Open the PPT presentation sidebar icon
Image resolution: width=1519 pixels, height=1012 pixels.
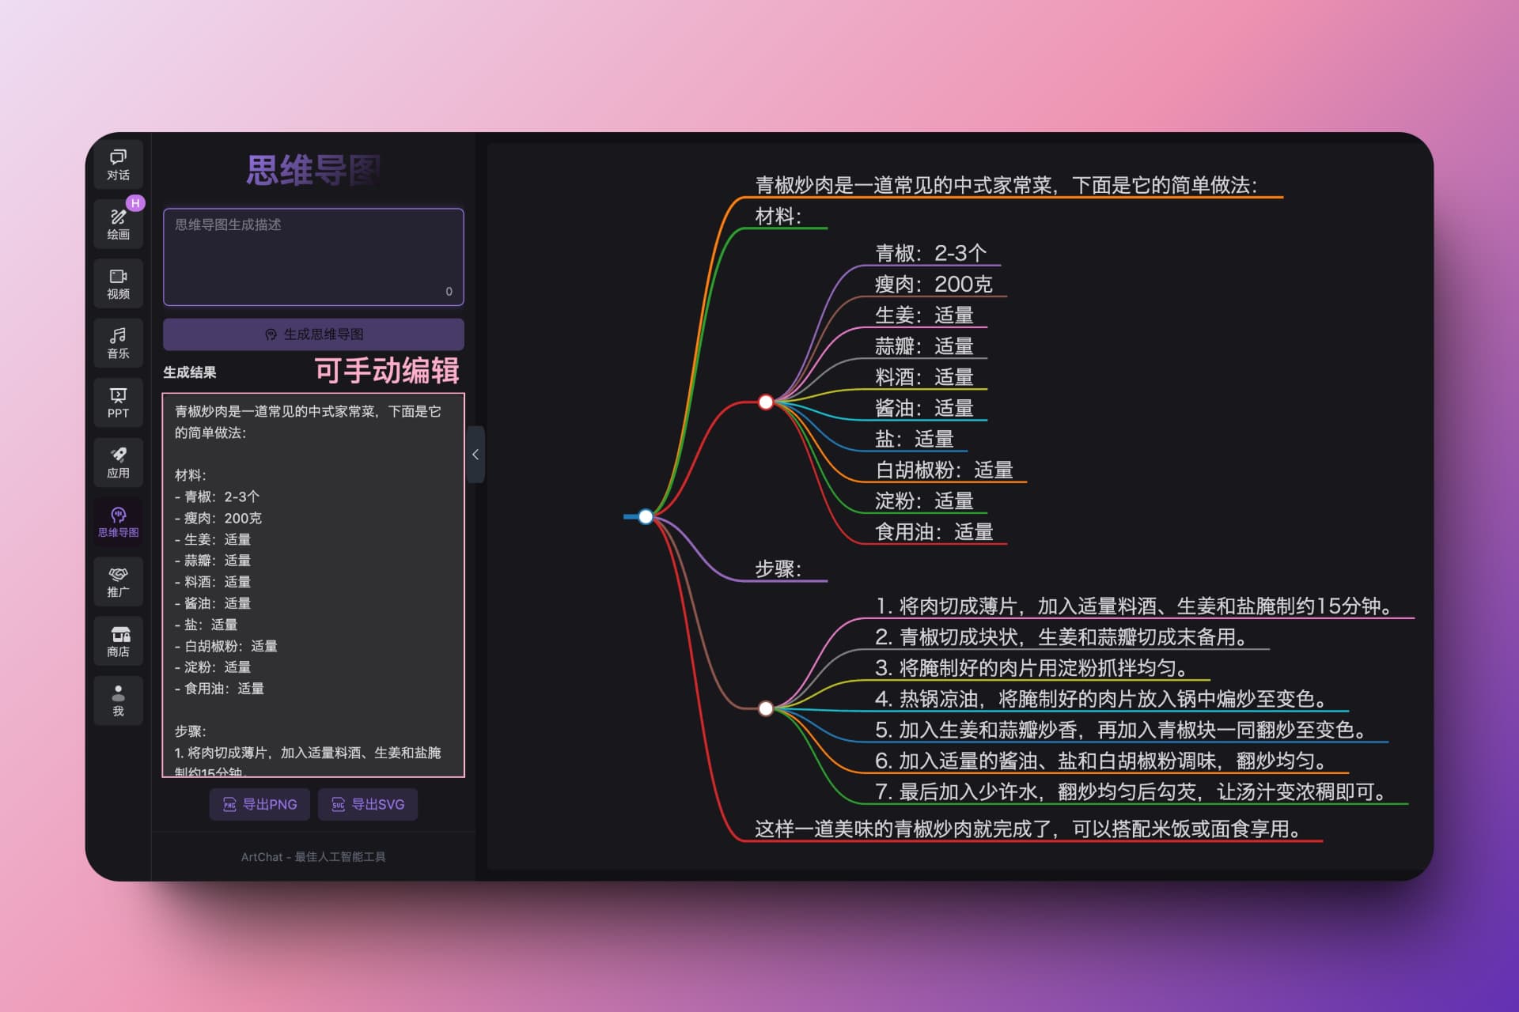pyautogui.click(x=118, y=402)
